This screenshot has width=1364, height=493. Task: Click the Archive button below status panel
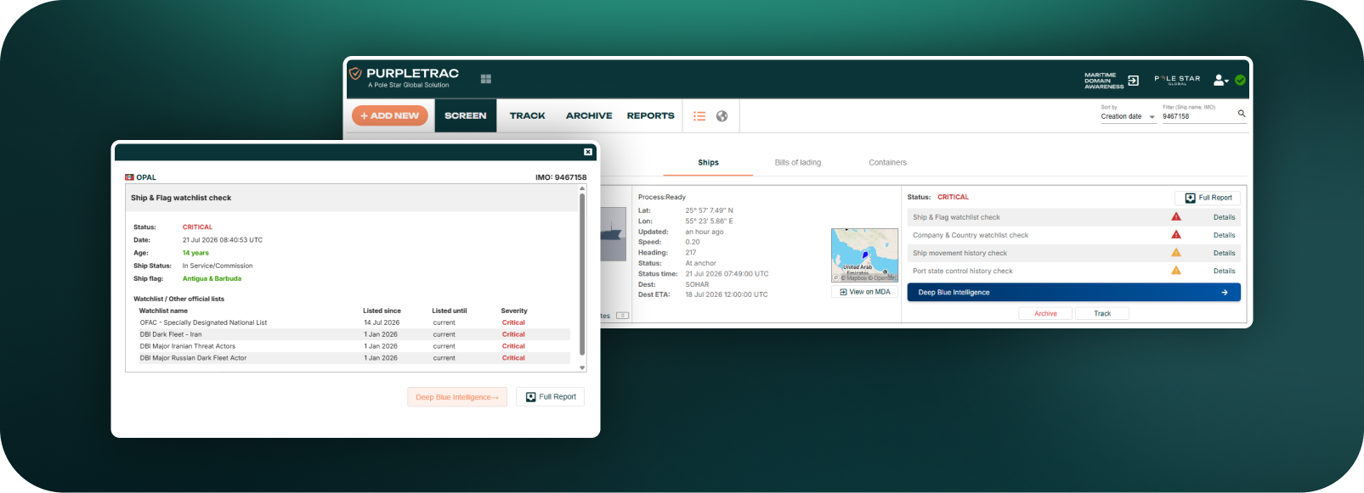point(1045,314)
